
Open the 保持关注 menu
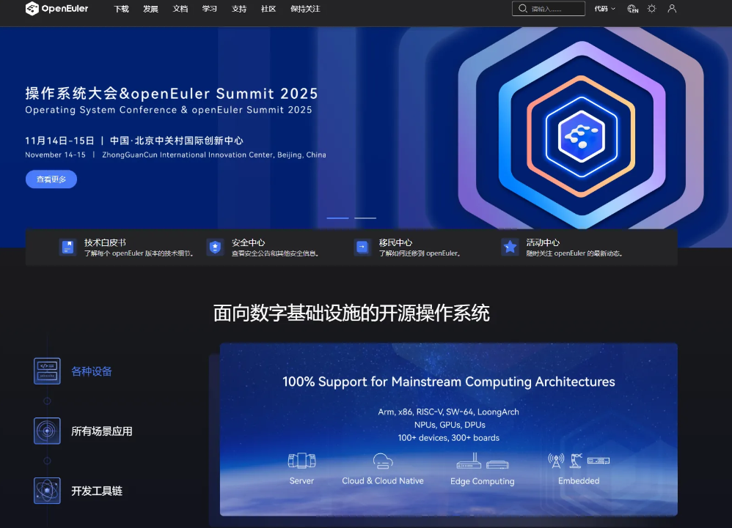pos(305,9)
